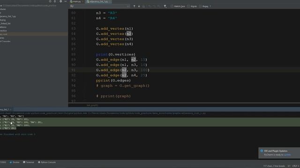Click line number 91 in the gutter
Viewport: 300px width, 168px height.
coord(73,70)
